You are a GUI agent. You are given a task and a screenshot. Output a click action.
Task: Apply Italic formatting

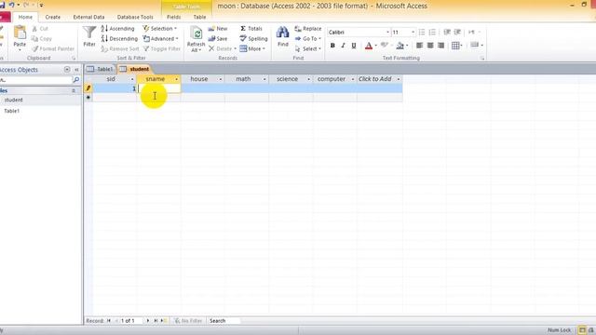(343, 46)
